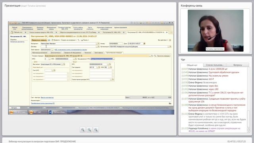This screenshot has width=254, height=143.
Task: Switch to the Дополнительно tab
Action: coord(56,53)
